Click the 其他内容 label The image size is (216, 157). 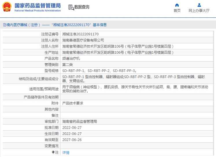51,109
